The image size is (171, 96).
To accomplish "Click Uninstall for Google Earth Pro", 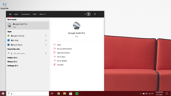I will (x=60, y=65).
